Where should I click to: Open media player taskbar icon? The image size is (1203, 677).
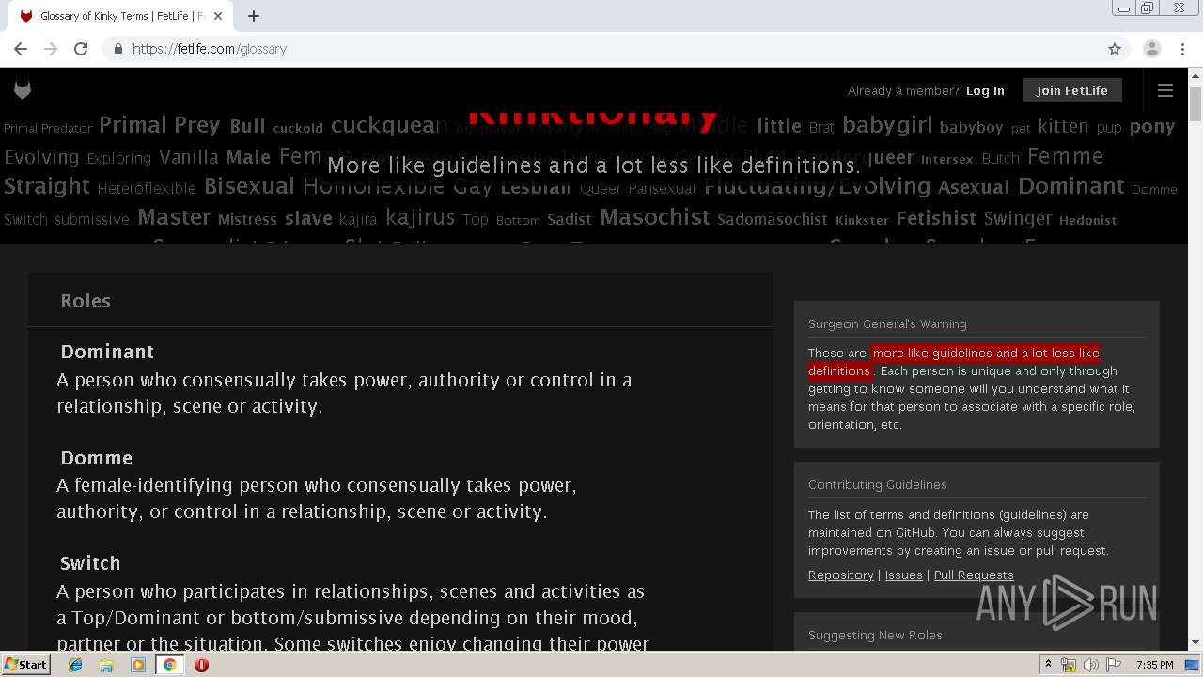tap(138, 665)
